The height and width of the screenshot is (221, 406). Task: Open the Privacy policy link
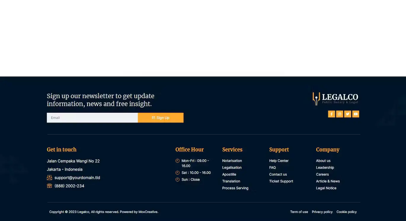pyautogui.click(x=322, y=212)
